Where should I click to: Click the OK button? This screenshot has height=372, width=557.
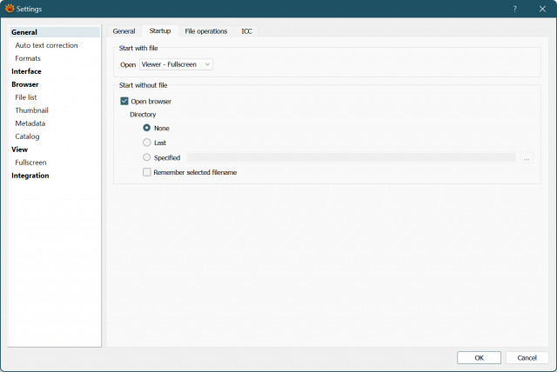click(x=479, y=358)
